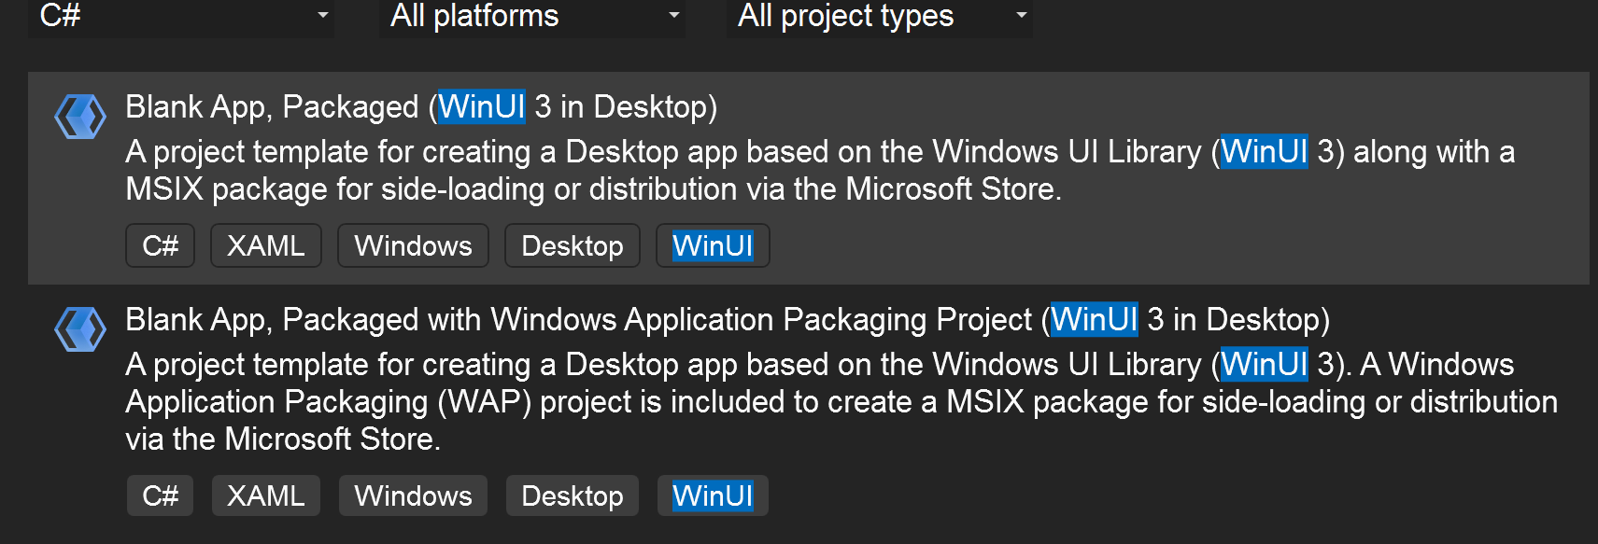Select the WinUI tag on the second template
1598x544 pixels.
[x=712, y=495]
